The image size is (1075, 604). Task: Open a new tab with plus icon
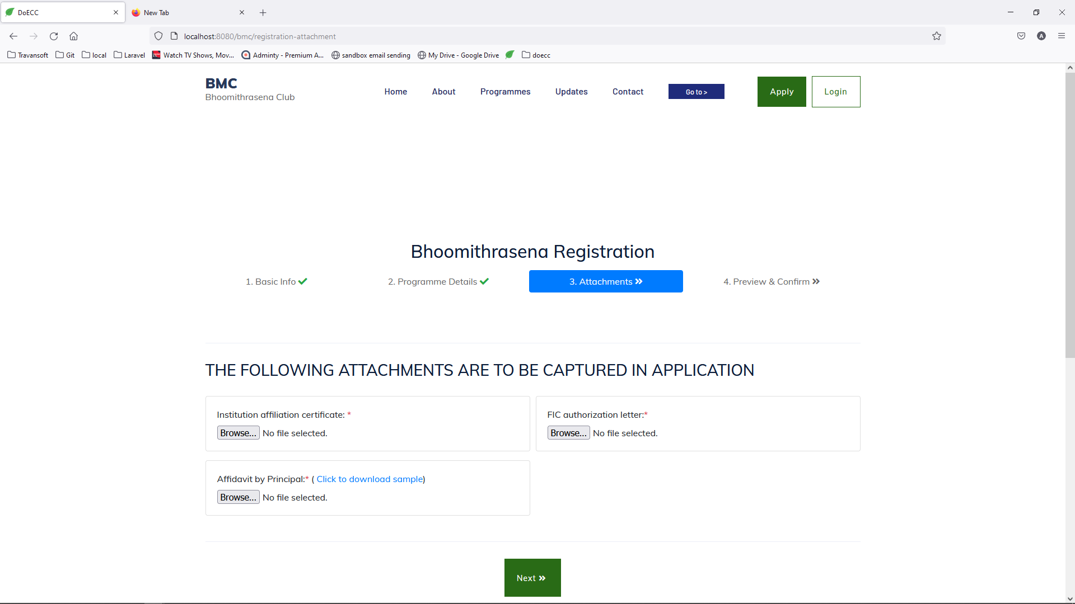pyautogui.click(x=263, y=12)
